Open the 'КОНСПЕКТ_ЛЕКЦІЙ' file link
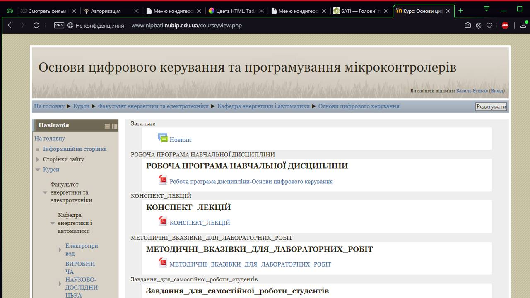This screenshot has width=530, height=298. pos(200,223)
